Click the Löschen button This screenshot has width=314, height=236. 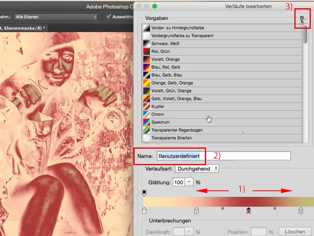[x=295, y=232]
